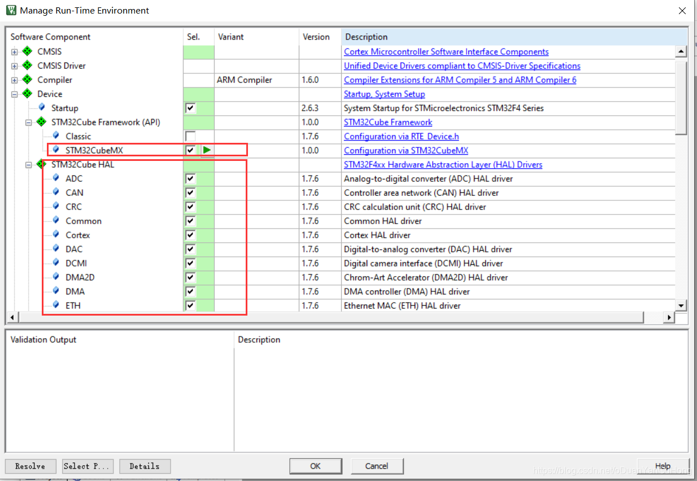Click the ETH blue component icon
Image resolution: width=697 pixels, height=481 pixels.
point(56,305)
